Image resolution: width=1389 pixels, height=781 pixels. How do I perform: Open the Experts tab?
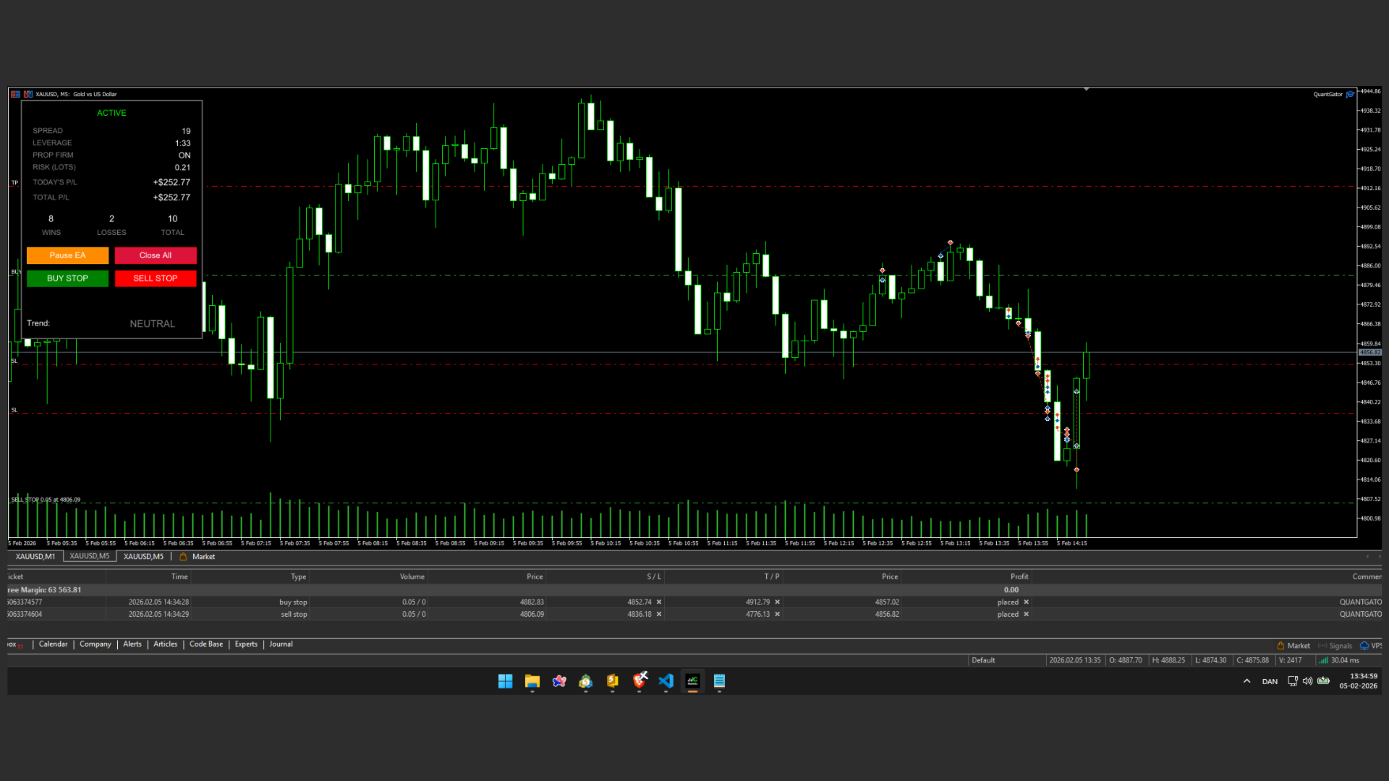coord(246,644)
